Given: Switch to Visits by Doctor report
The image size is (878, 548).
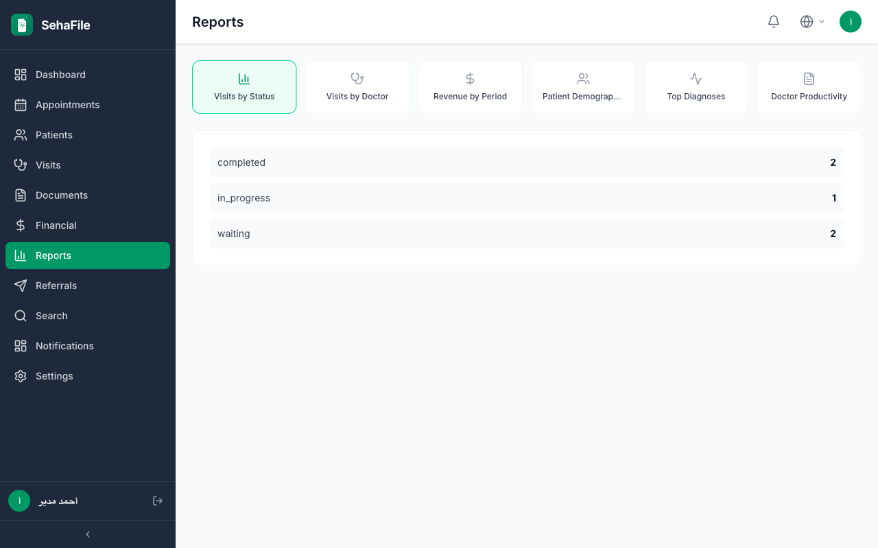Looking at the screenshot, I should (357, 87).
